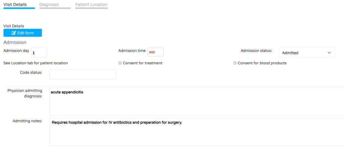Click the Physician admitting diagnosis text box

pos(196,101)
